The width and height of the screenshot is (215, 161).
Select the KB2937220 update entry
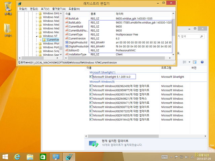[x=119, y=111]
